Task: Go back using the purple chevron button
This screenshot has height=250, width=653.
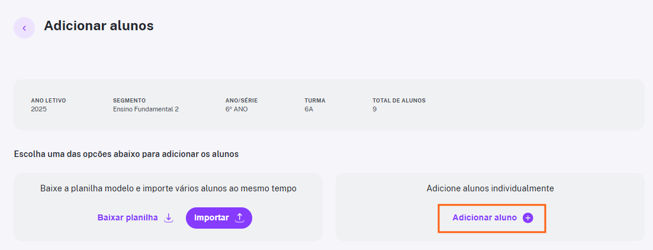Action: point(24,28)
